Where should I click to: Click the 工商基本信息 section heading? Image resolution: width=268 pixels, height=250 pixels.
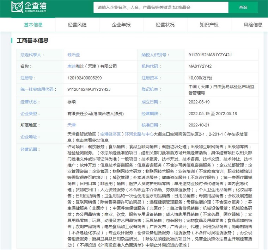32,40
